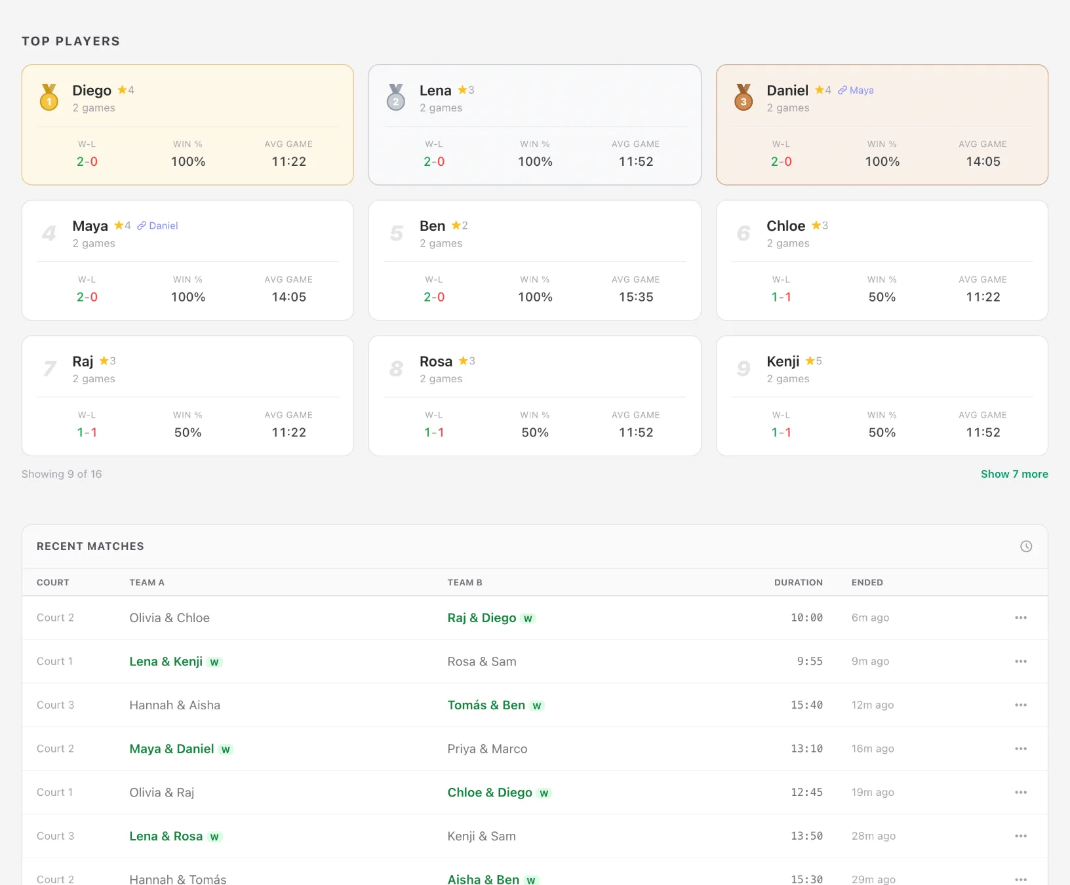Sort by the Duration column header
The width and height of the screenshot is (1070, 885).
(798, 582)
